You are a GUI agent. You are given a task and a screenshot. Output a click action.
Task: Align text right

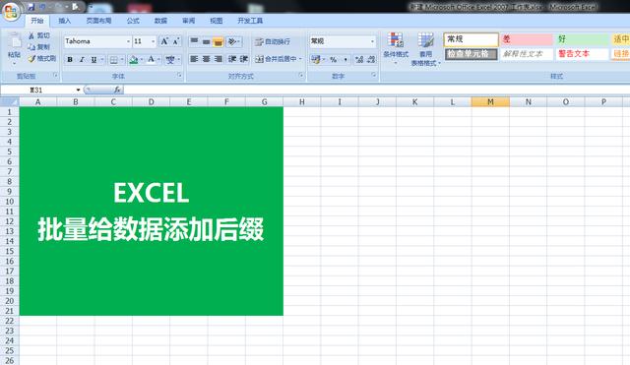click(218, 59)
